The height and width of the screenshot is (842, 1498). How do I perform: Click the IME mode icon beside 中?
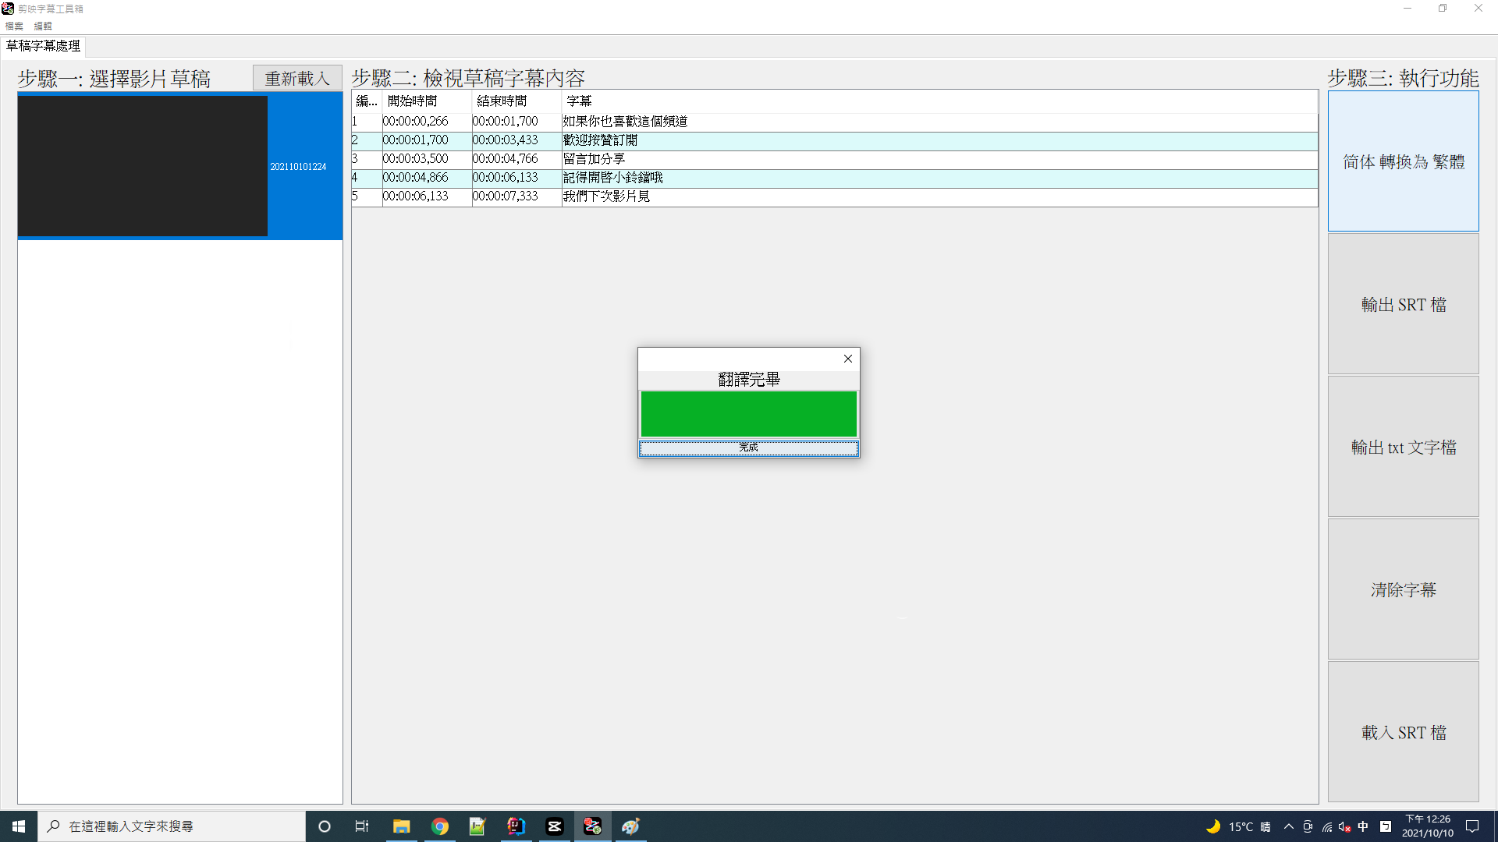point(1386,826)
